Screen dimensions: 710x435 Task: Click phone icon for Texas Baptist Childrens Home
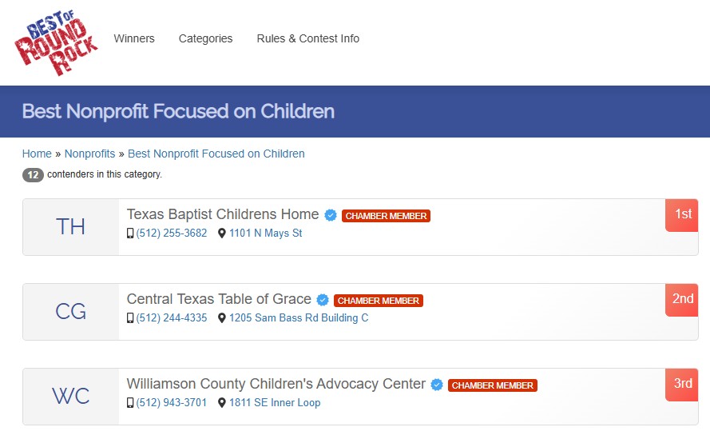130,233
